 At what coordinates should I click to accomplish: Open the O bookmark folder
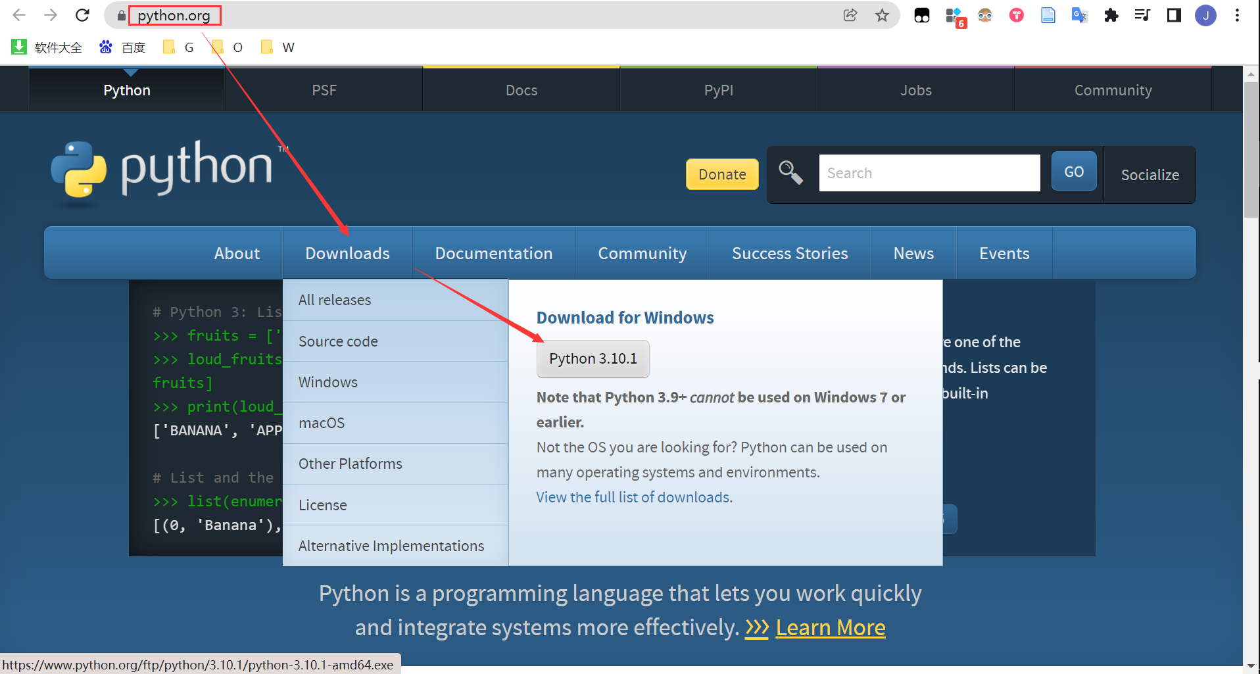(x=227, y=47)
